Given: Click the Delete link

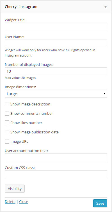Looking at the screenshot, I should point(10,202).
